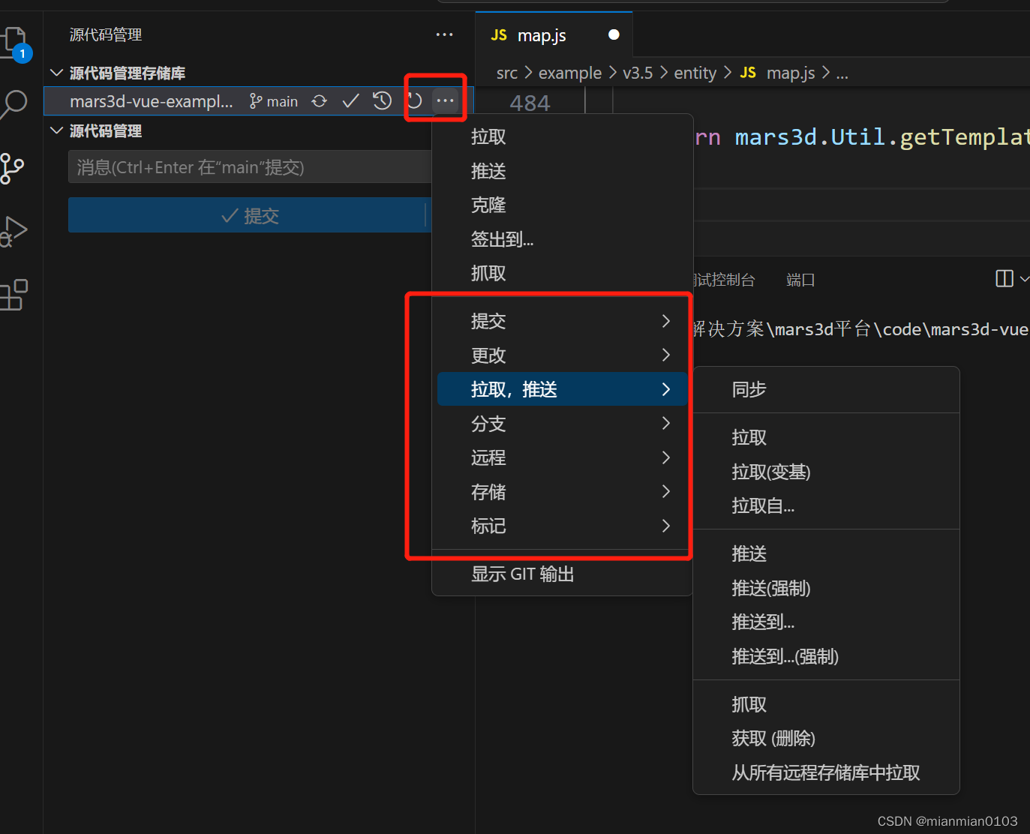Click the sync changes icon on repository row
Viewport: 1030px width, 834px height.
(x=319, y=100)
